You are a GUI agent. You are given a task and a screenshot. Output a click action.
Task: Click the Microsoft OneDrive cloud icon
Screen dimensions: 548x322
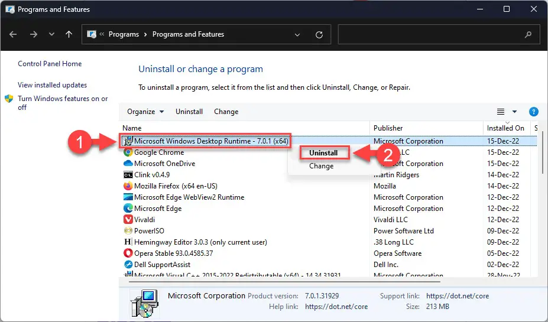pos(128,164)
